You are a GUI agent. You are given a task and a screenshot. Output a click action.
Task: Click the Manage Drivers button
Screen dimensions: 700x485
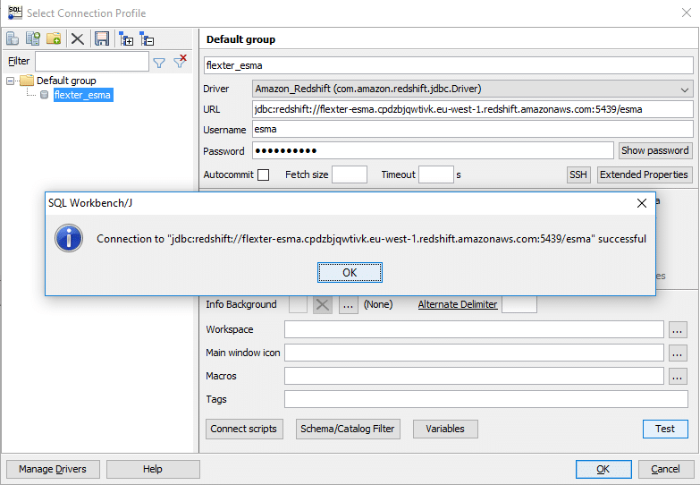53,470
